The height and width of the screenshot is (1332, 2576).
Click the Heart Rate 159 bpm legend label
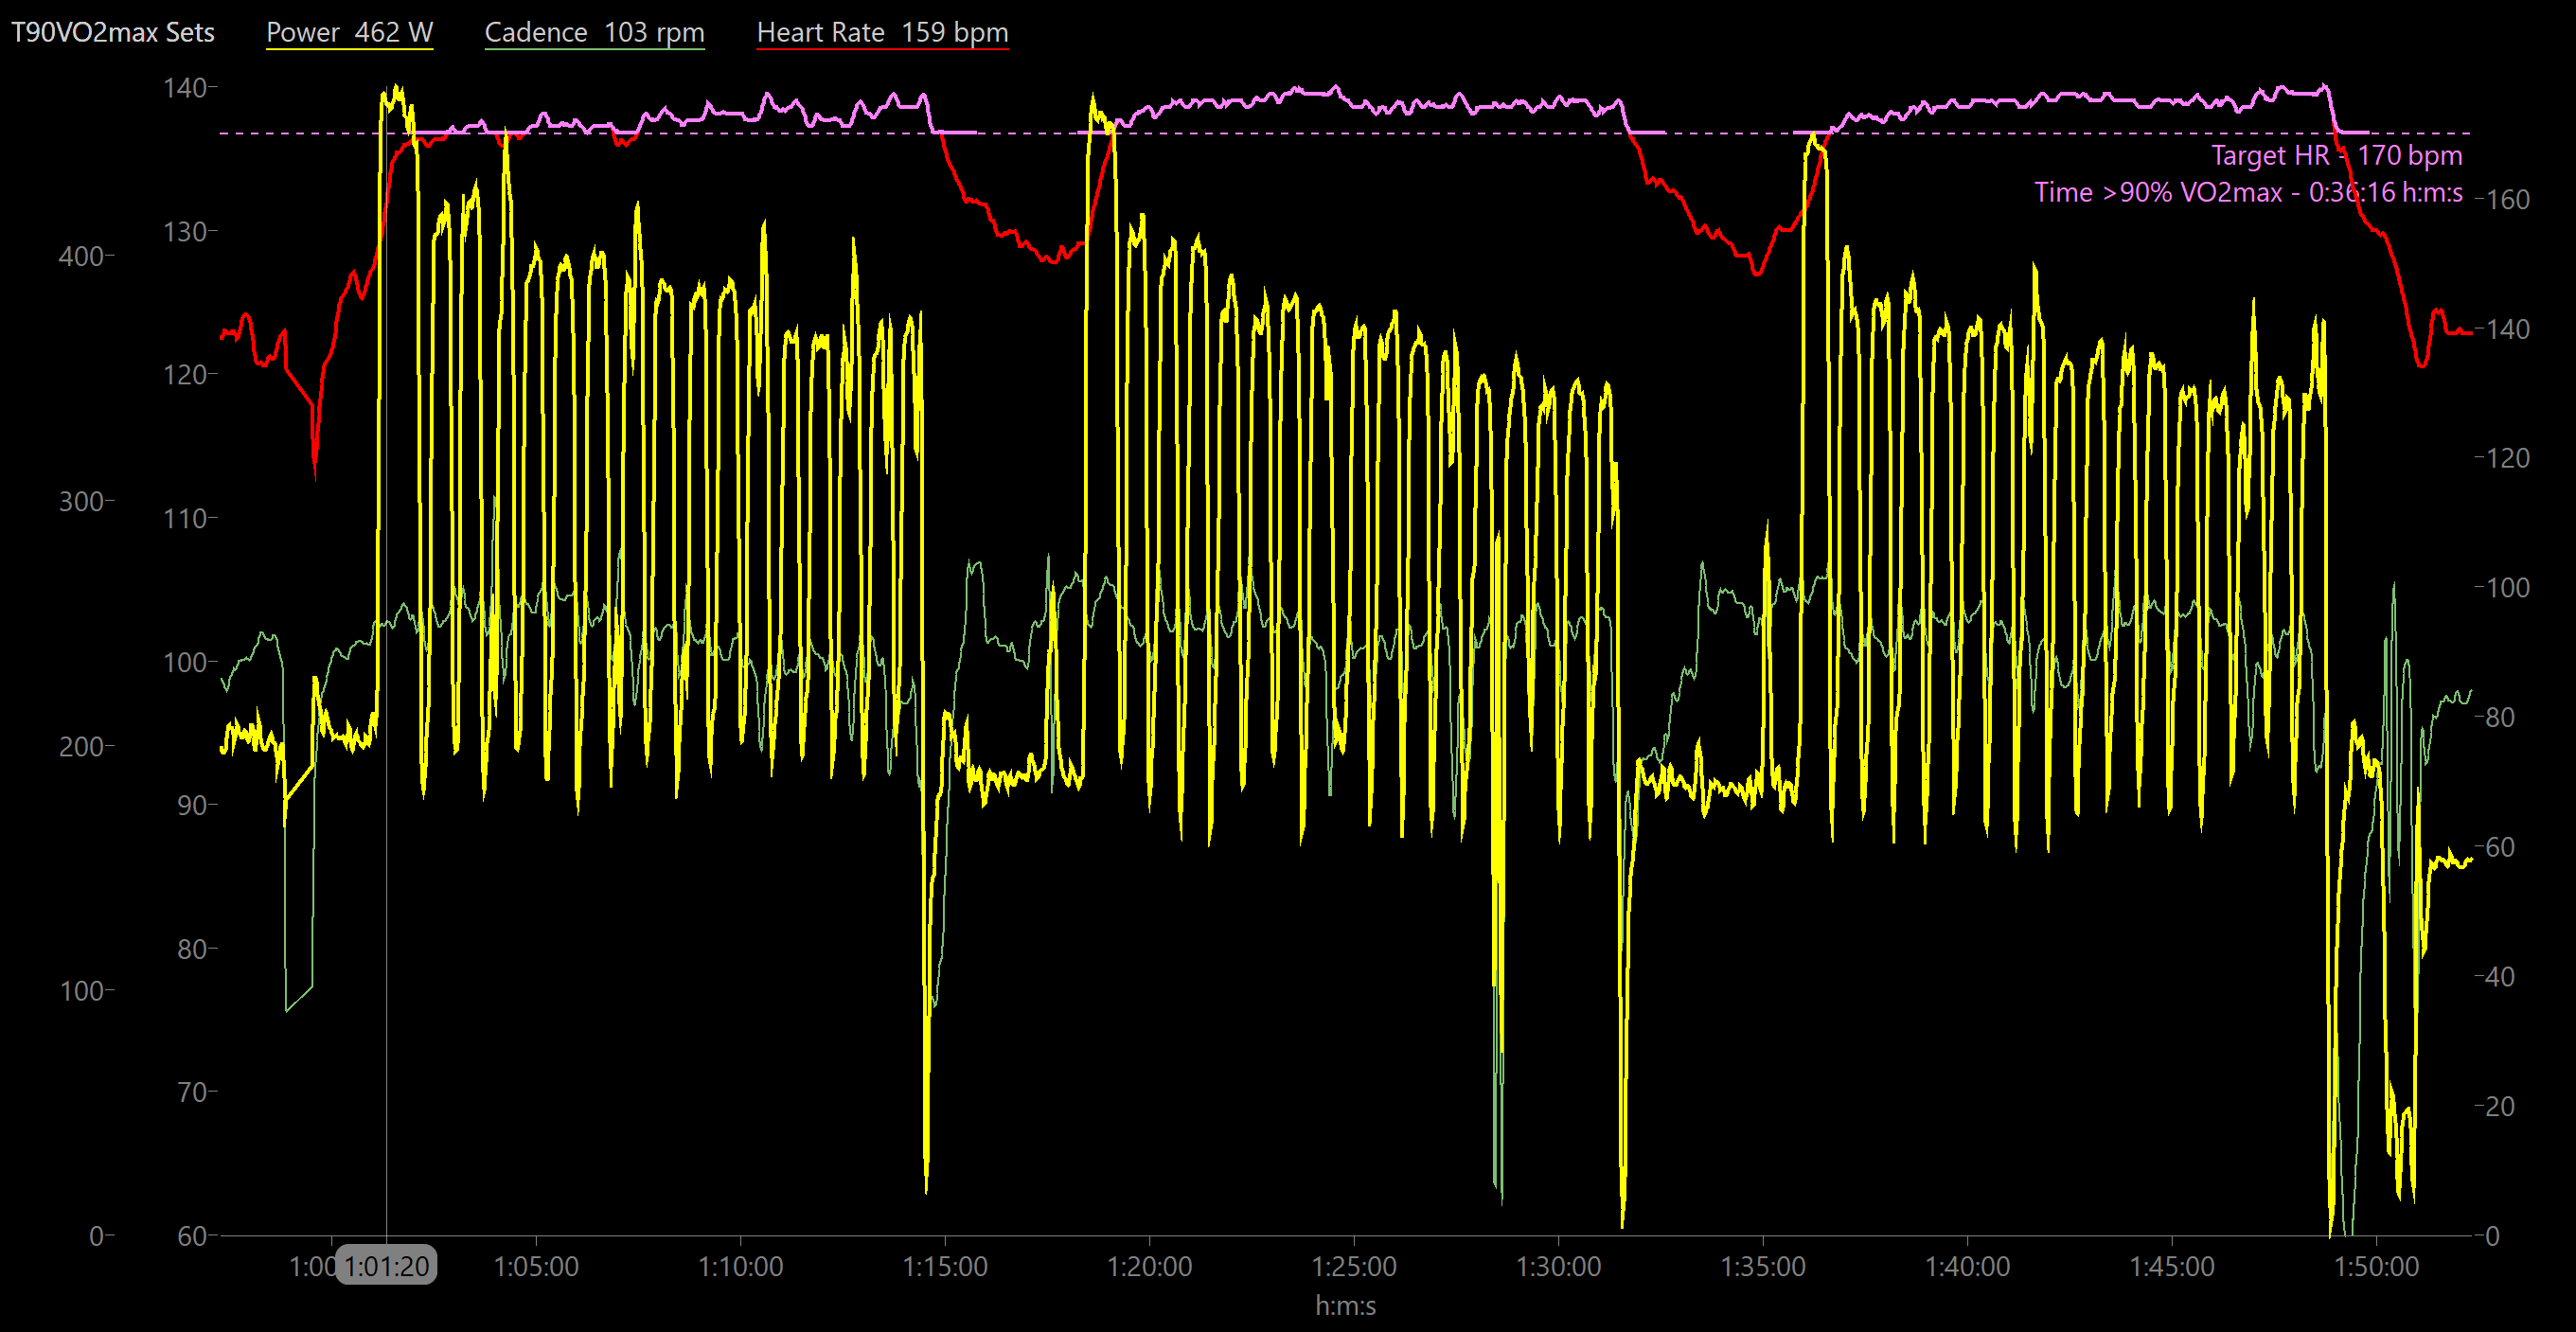click(x=882, y=32)
